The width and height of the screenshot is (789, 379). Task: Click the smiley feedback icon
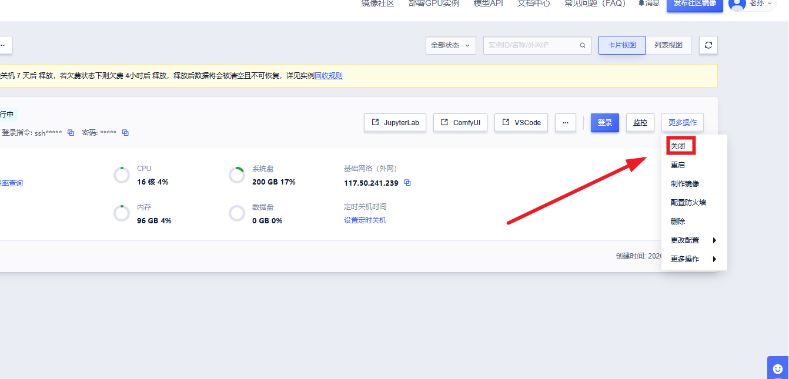778,368
